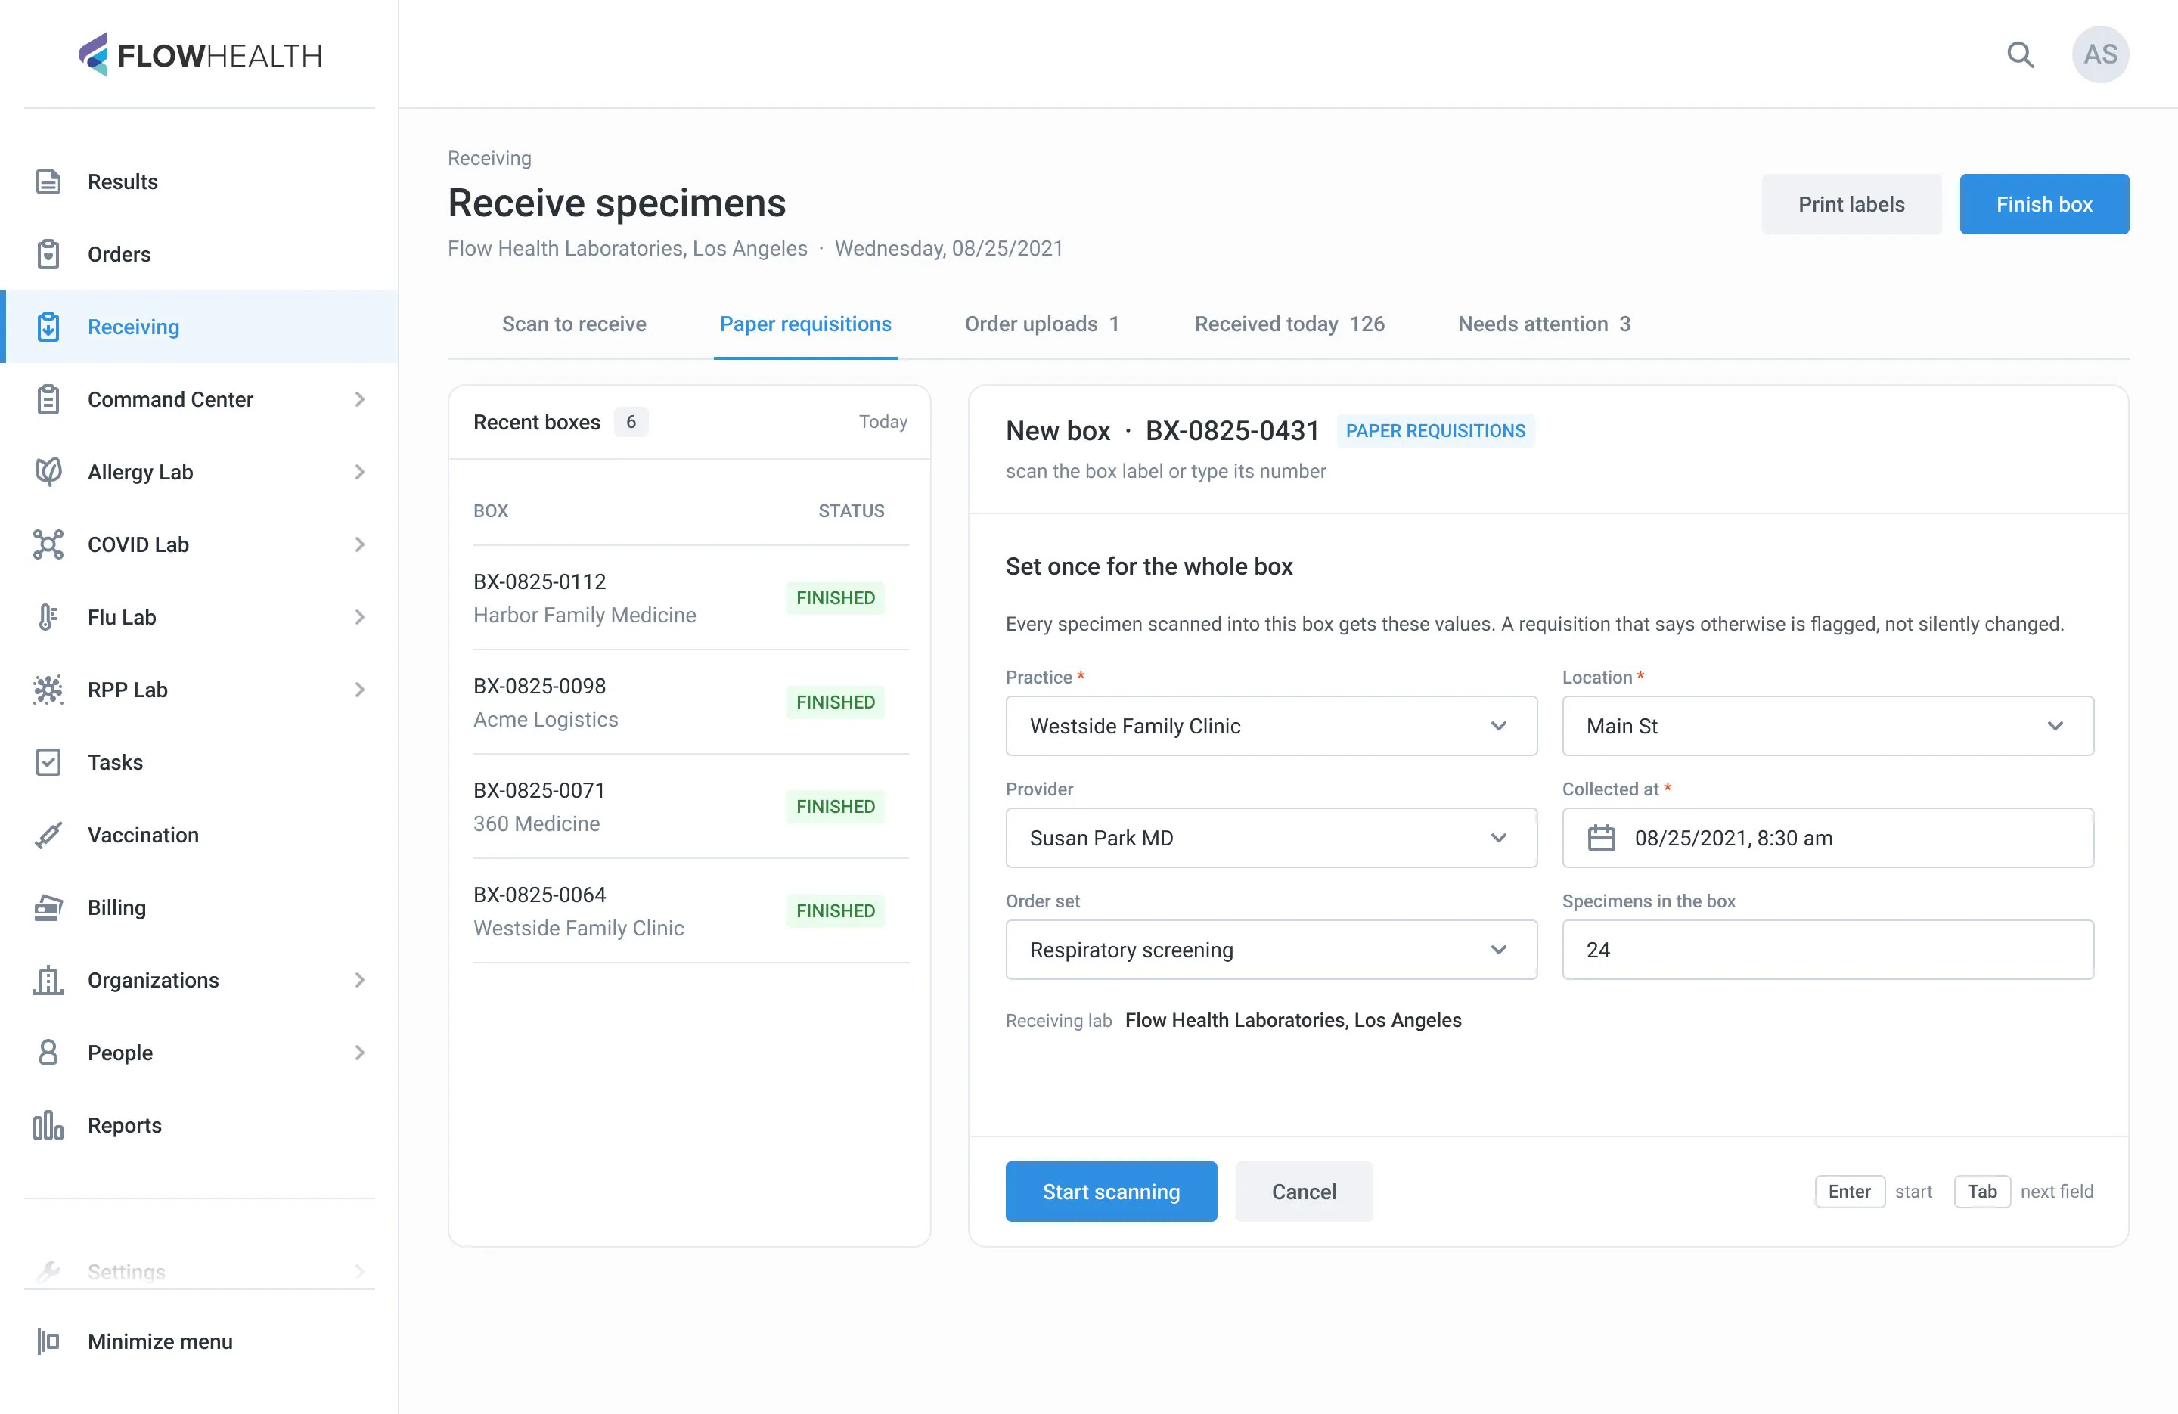Expand the Organizations submenu chevron
2178x1414 pixels.
pyautogui.click(x=360, y=980)
